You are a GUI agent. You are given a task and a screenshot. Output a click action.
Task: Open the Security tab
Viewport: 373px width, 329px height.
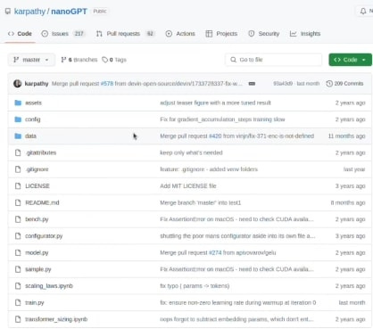264,34
